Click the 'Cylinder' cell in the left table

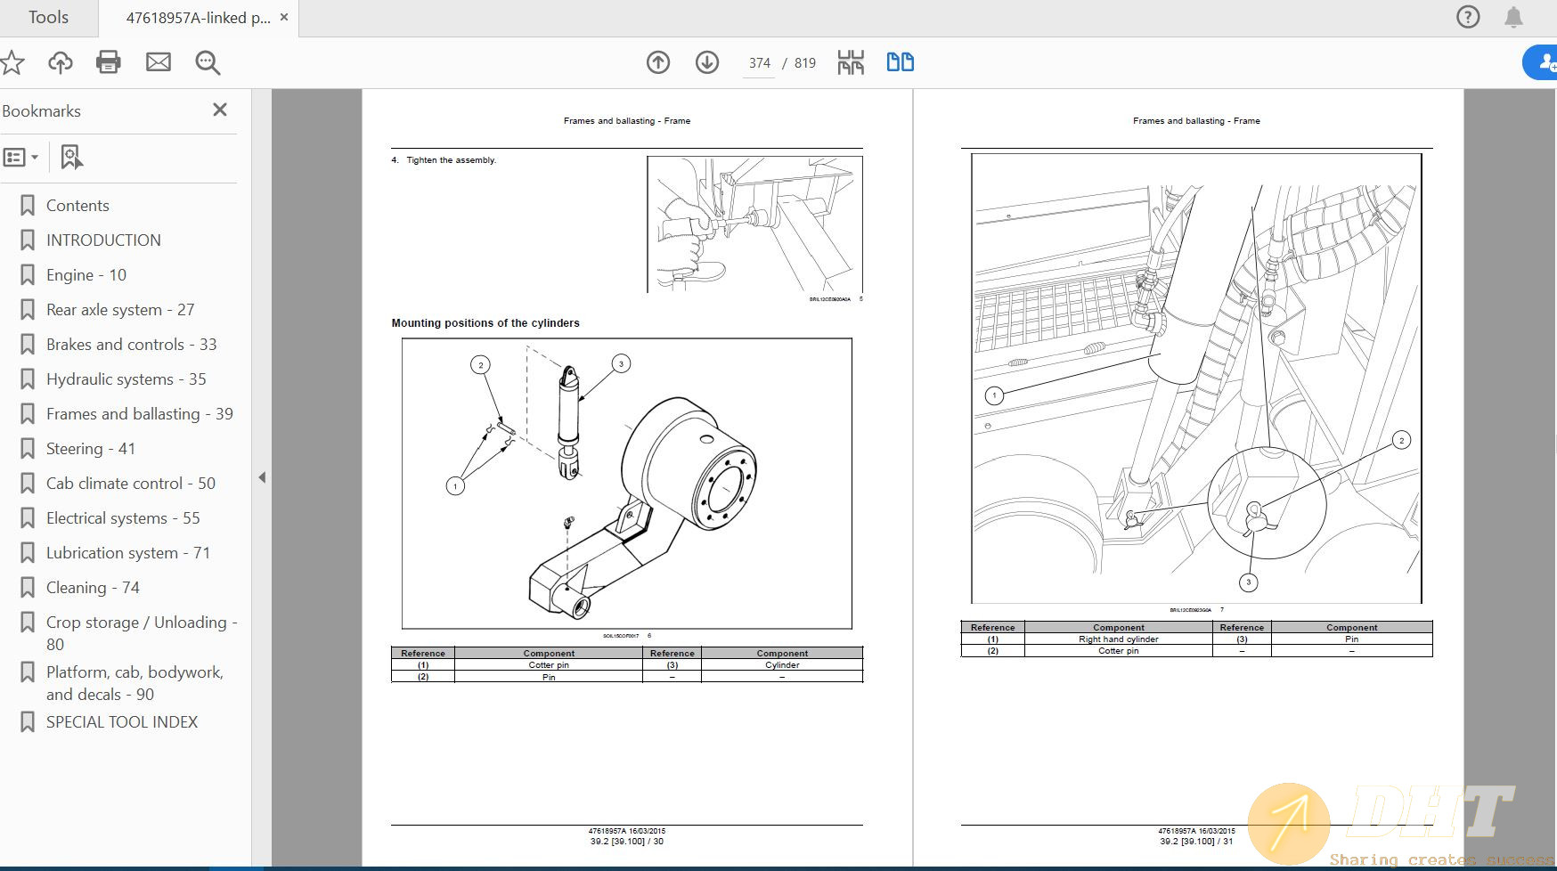click(x=782, y=665)
